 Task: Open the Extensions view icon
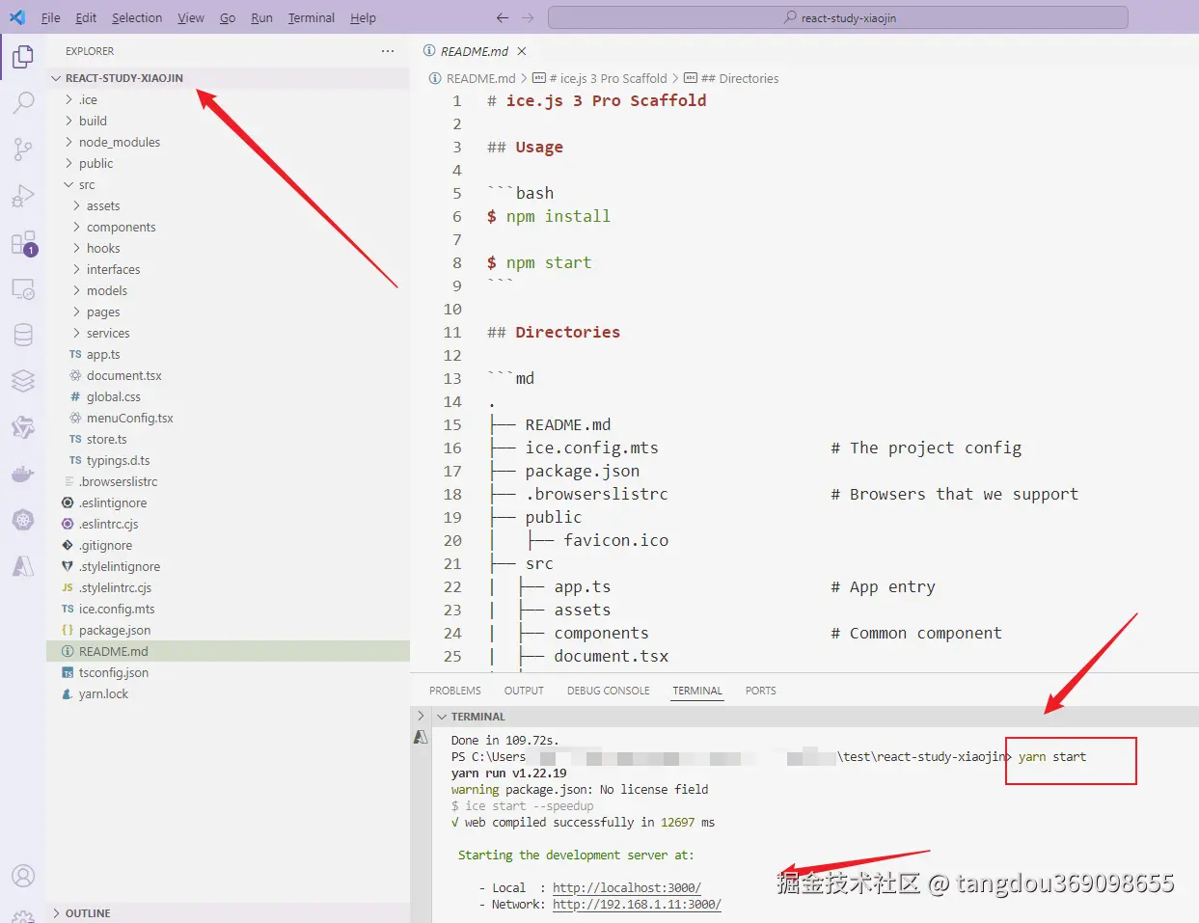(23, 243)
